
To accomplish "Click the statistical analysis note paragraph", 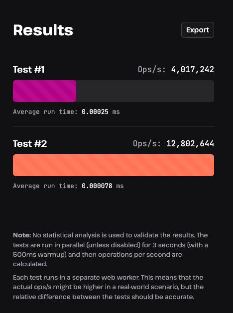I will click(111, 249).
